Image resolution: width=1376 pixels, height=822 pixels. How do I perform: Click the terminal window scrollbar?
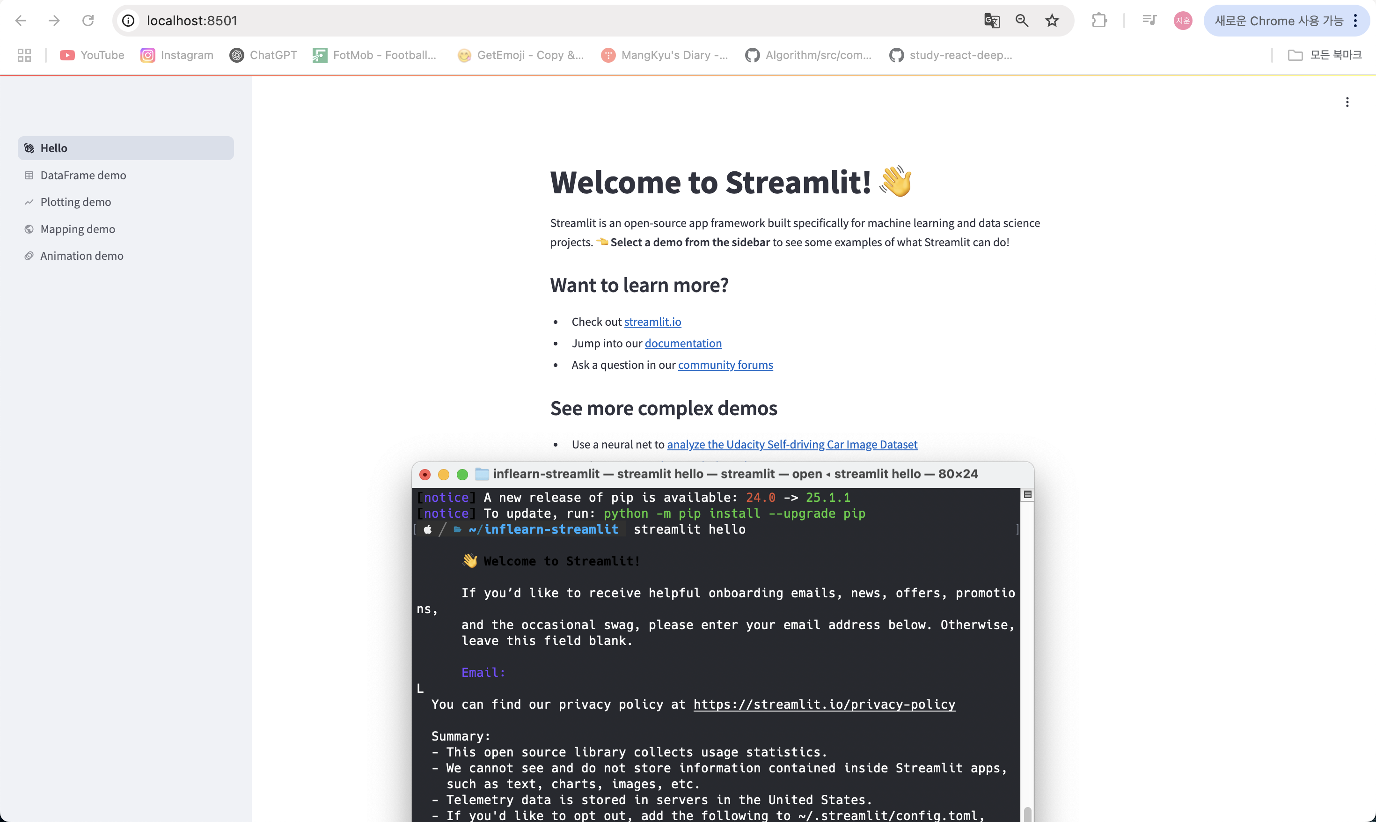tap(1027, 813)
